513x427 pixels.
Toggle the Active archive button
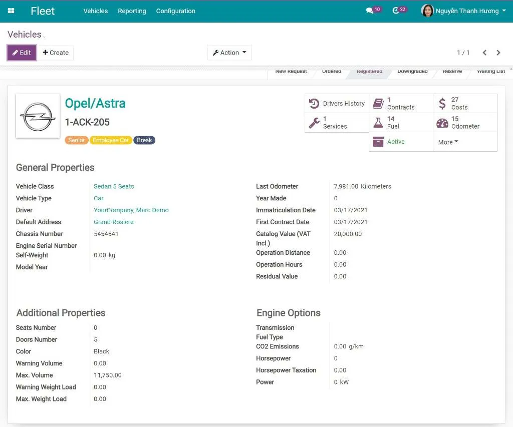pos(401,142)
